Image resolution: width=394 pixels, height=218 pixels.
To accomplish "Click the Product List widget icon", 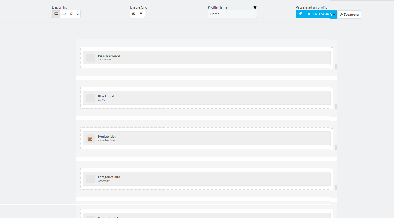I will [x=91, y=139].
